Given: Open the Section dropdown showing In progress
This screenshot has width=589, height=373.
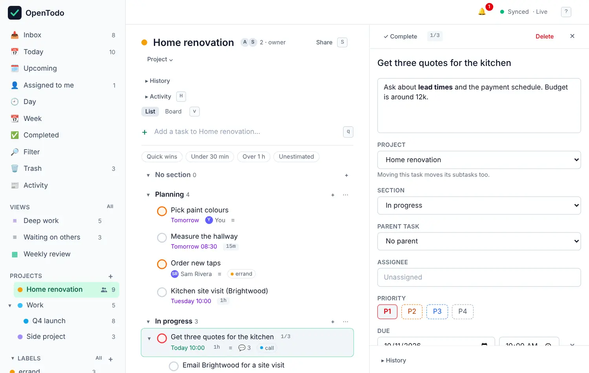Looking at the screenshot, I should tap(479, 205).
